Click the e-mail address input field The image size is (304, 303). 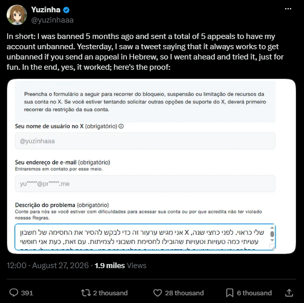pyautogui.click(x=145, y=184)
